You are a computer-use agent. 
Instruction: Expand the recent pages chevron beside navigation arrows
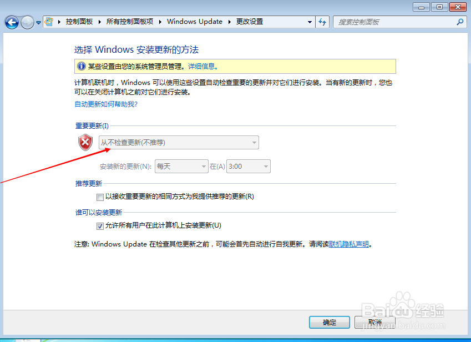(x=37, y=22)
